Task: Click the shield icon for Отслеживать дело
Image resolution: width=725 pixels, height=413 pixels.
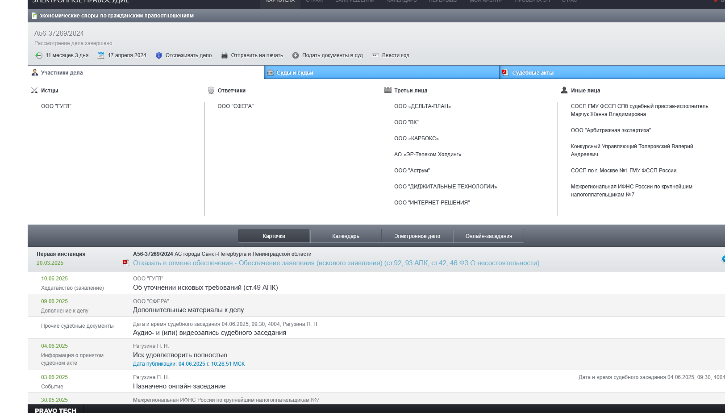Action: tap(158, 55)
